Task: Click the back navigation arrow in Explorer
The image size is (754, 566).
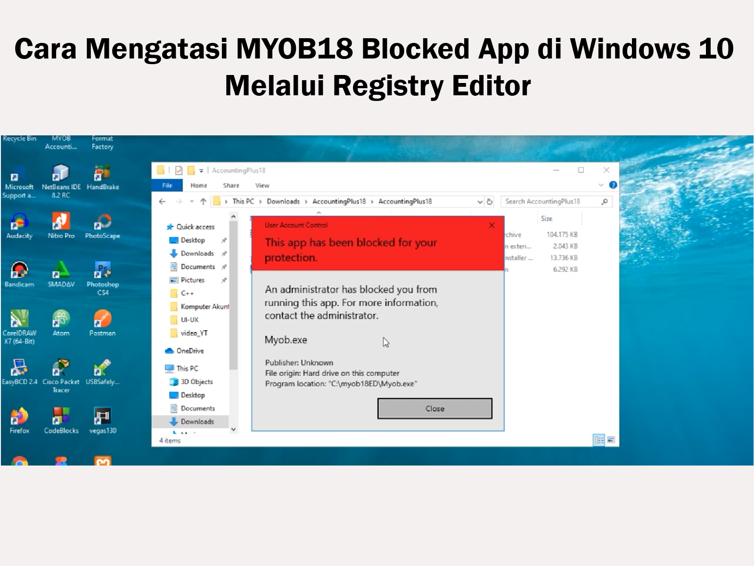Action: pyautogui.click(x=163, y=201)
